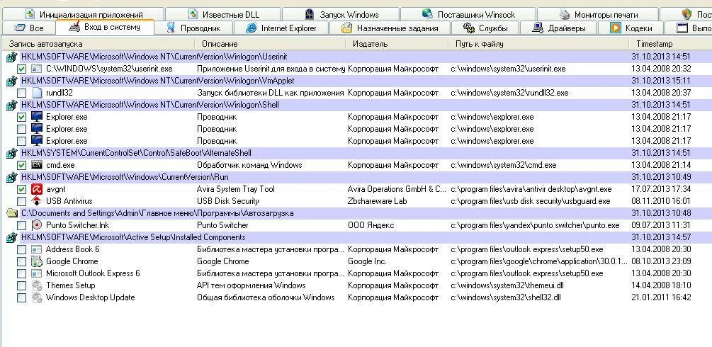
Task: Open the Инициализация приложений tab
Action: tap(83, 15)
